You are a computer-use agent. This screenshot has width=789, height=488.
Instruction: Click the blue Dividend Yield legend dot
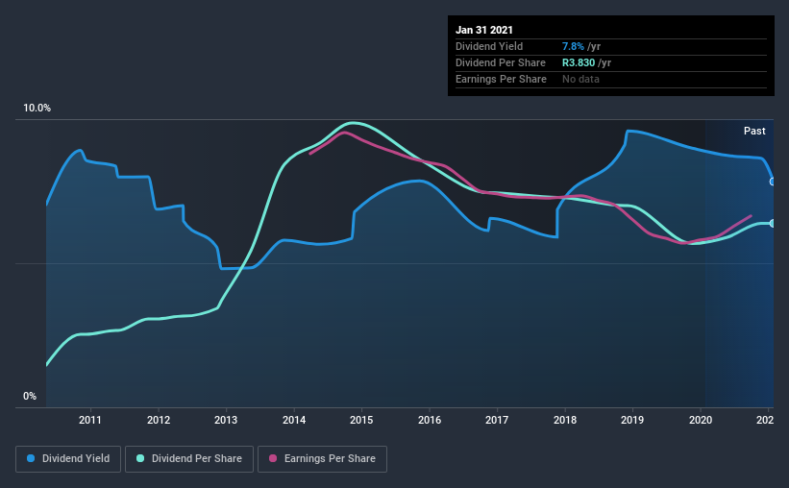tap(31, 458)
